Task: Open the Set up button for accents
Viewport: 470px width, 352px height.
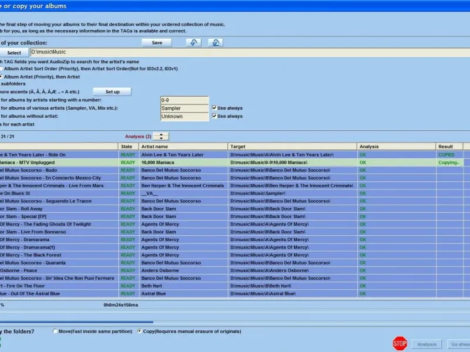Action: 112,92
